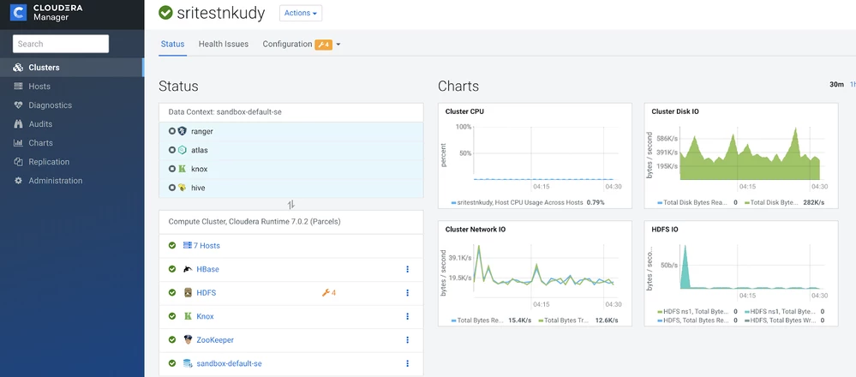
Task: Open the HDFS IO chart
Action: (x=741, y=273)
